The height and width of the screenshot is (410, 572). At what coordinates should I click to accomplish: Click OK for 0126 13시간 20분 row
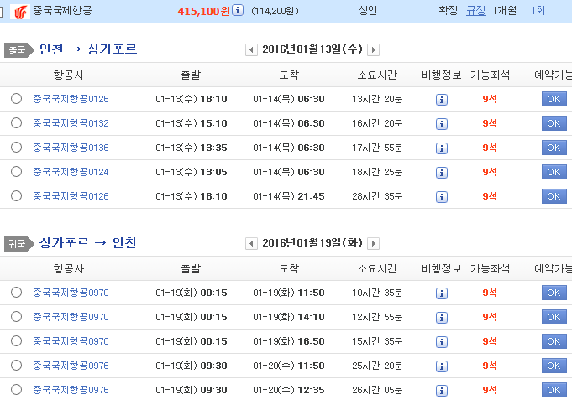554,99
